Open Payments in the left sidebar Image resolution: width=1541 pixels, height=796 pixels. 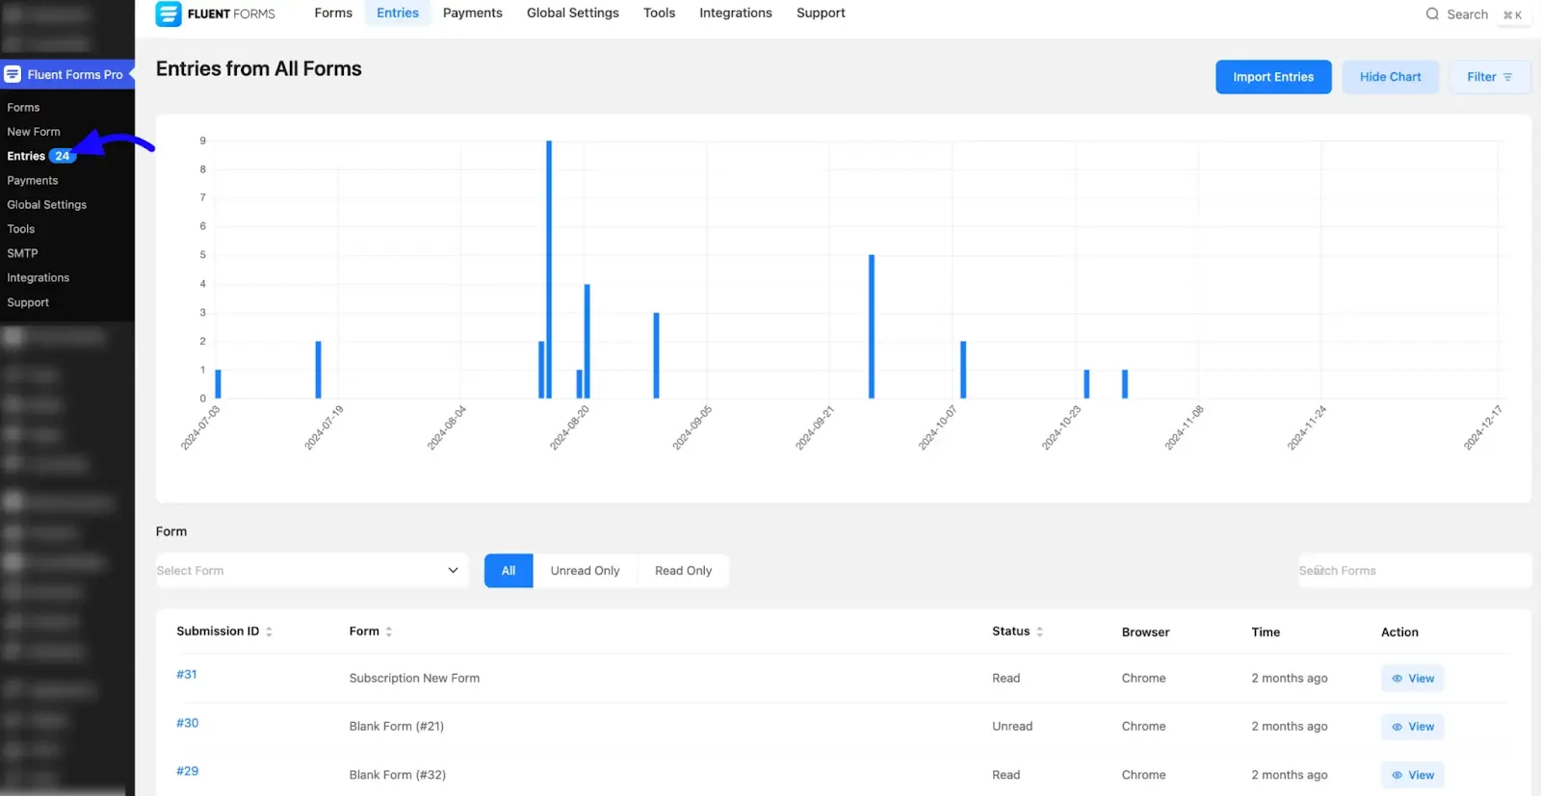tap(33, 181)
